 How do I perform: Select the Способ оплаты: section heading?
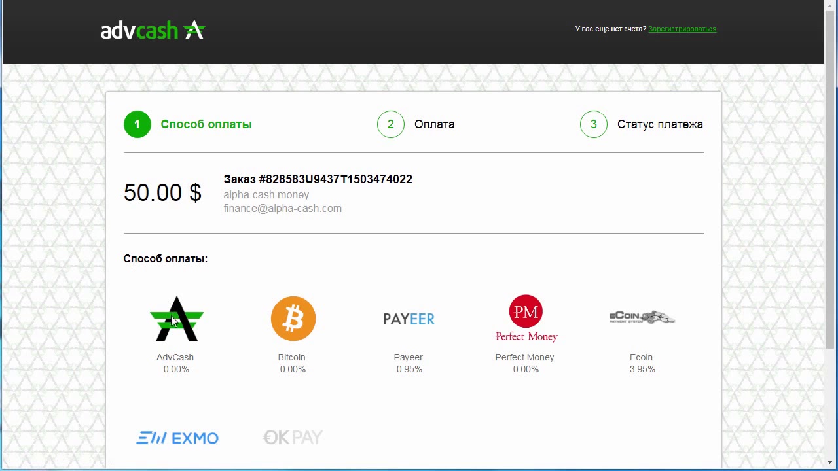[x=165, y=258]
